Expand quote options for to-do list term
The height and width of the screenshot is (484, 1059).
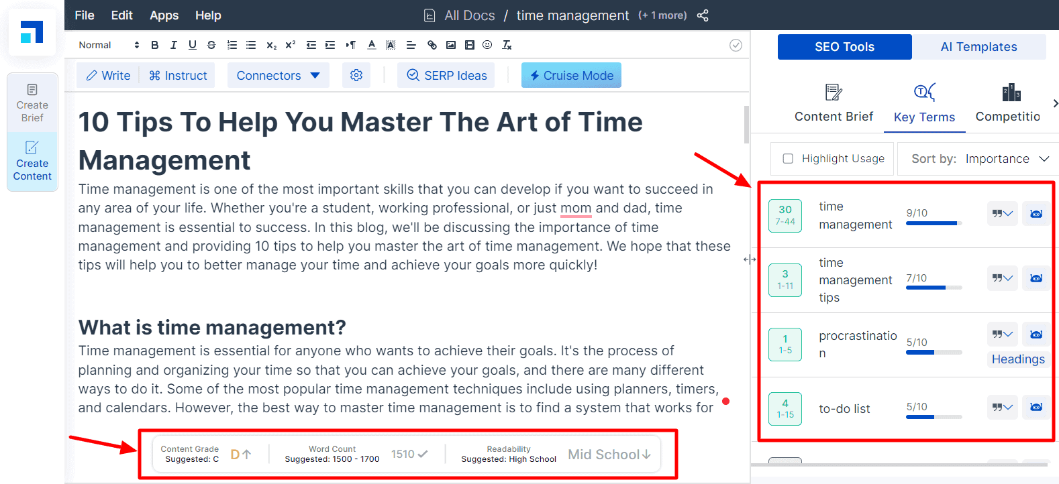[x=1003, y=407]
